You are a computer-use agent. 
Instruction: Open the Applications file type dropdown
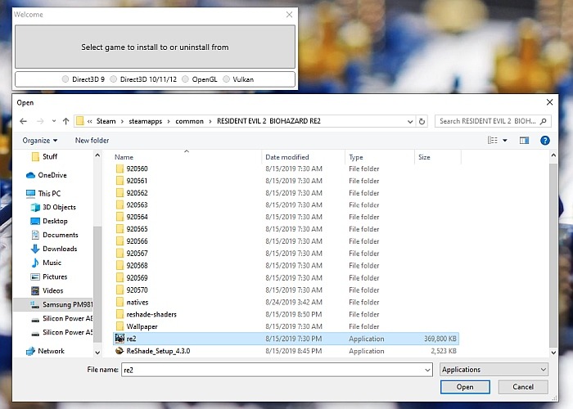click(494, 370)
